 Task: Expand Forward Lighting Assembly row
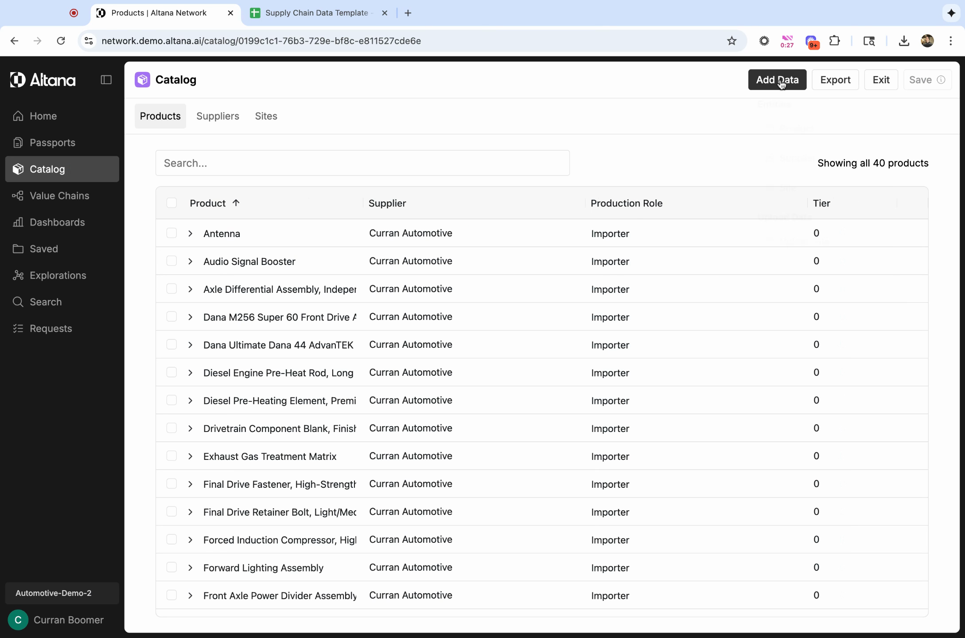tap(190, 568)
